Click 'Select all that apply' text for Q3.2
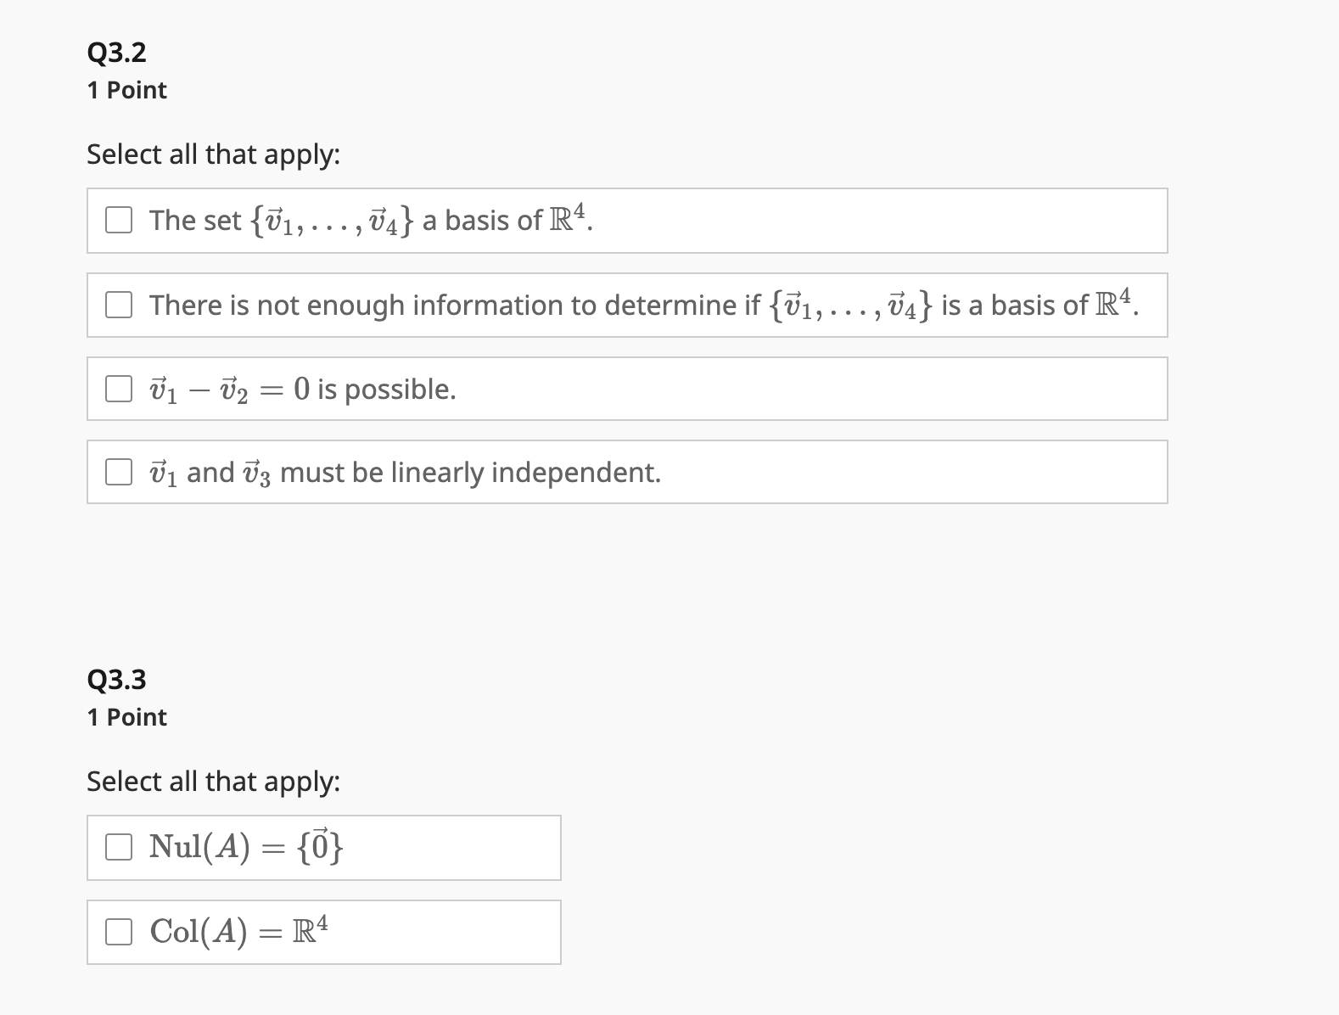Screen dimensions: 1339x1015 pyautogui.click(x=213, y=154)
